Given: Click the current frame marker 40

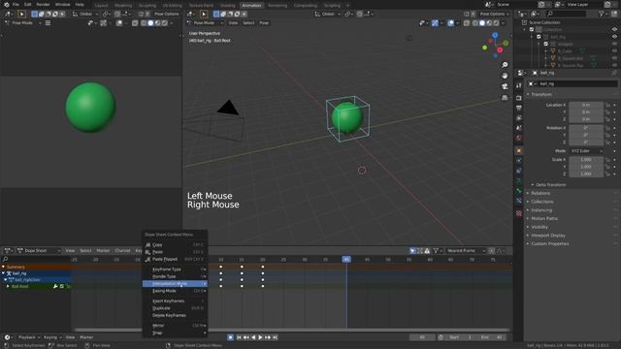Looking at the screenshot, I should pyautogui.click(x=346, y=259).
